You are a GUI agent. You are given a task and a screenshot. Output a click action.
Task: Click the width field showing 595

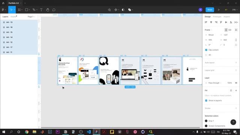[212, 40]
